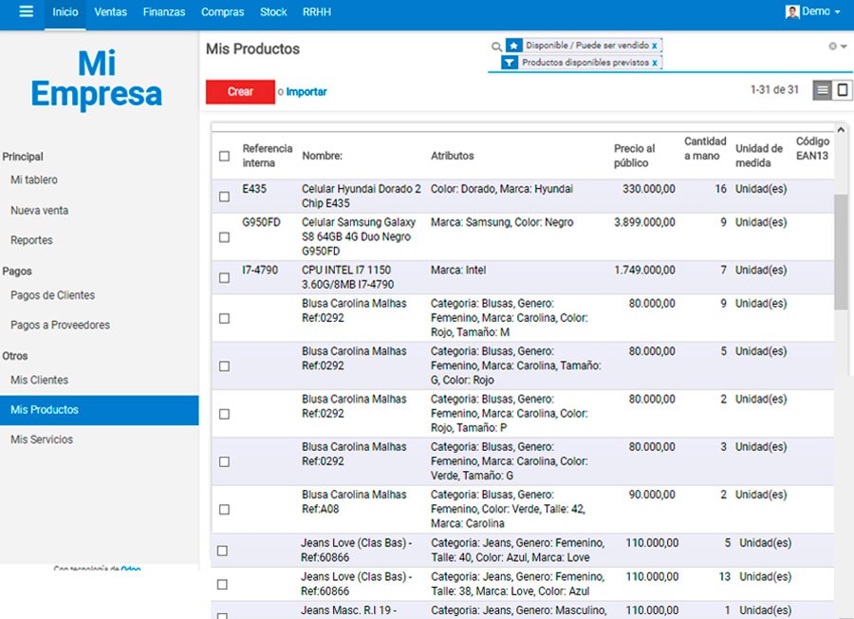
Task: Select the Jeans Love Talle: 40 row checkbox
Action: tap(222, 551)
